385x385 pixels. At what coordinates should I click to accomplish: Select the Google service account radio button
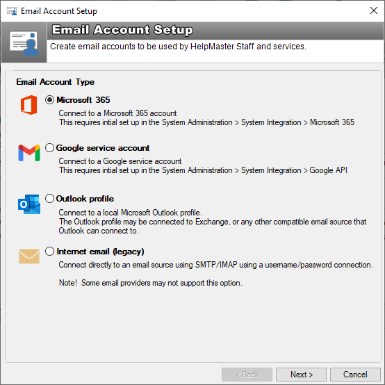point(49,148)
